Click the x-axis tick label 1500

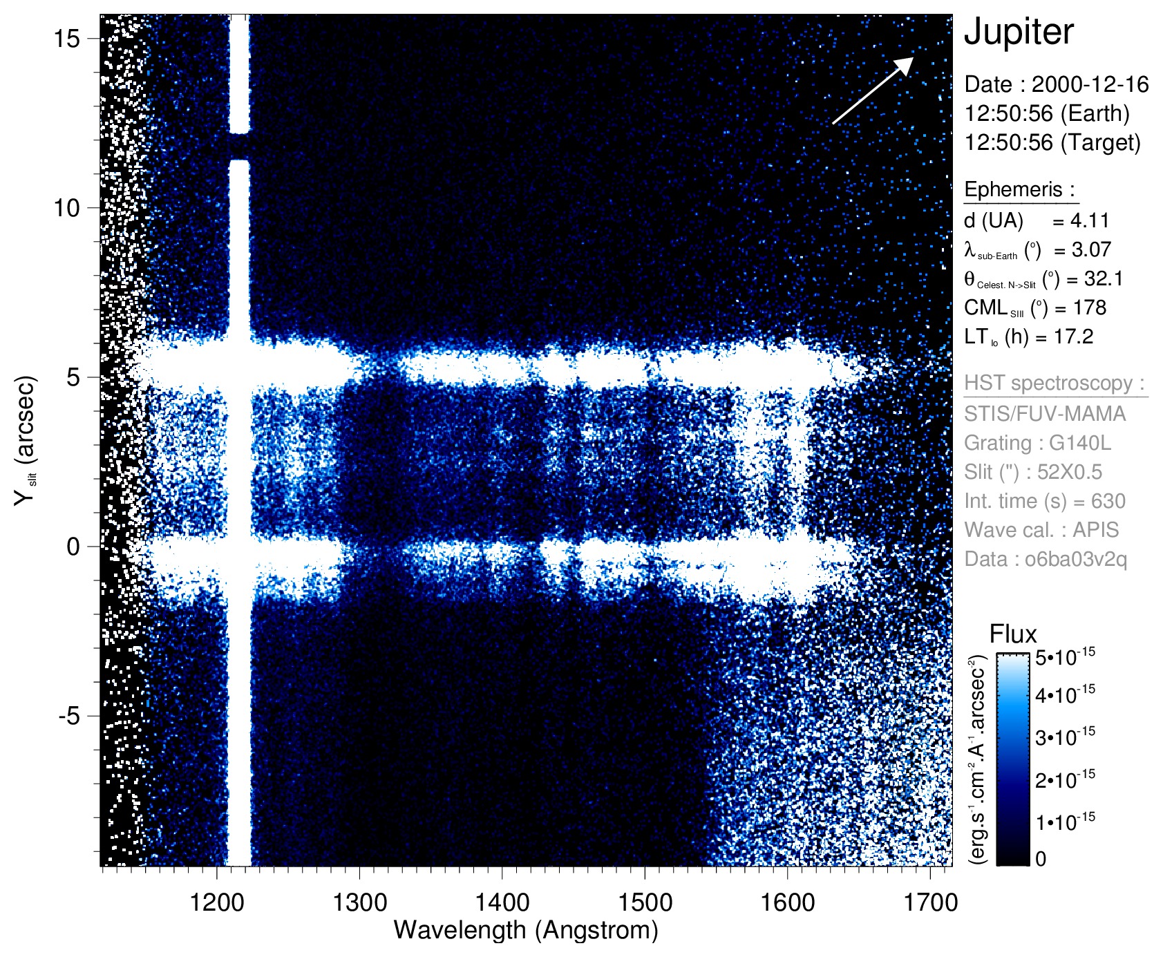pos(645,902)
